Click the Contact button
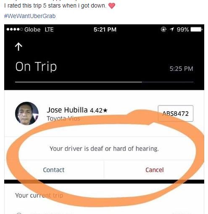This screenshot has width=208, height=214. click(54, 170)
